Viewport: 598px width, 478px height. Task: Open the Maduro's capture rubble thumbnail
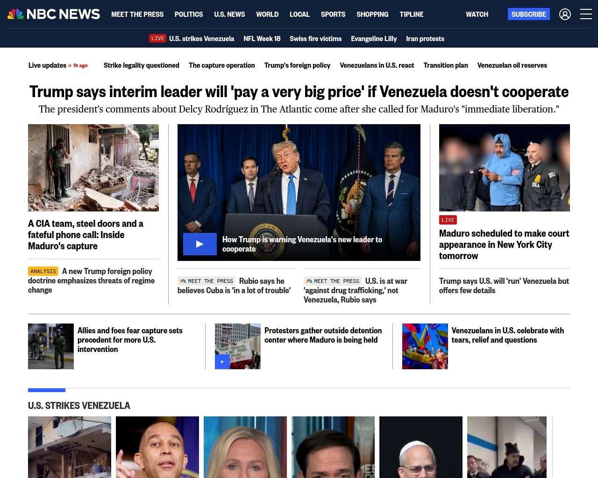(93, 168)
